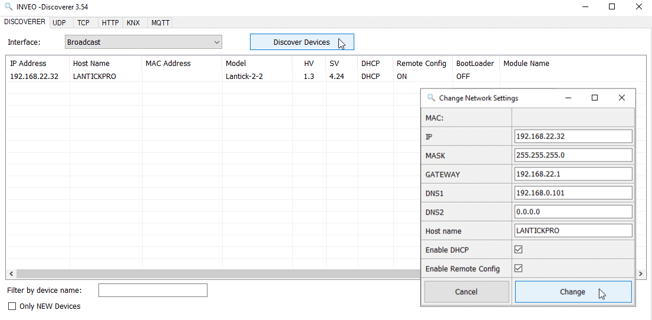Select the HTTP tab
Image resolution: width=652 pixels, height=320 pixels.
tap(110, 23)
